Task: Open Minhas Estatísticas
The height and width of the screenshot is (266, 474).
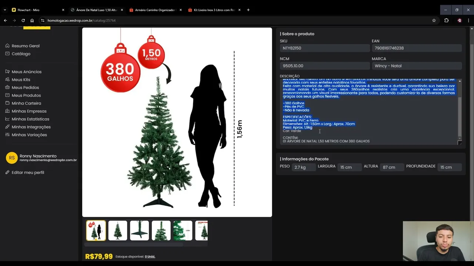Action: pyautogui.click(x=30, y=119)
